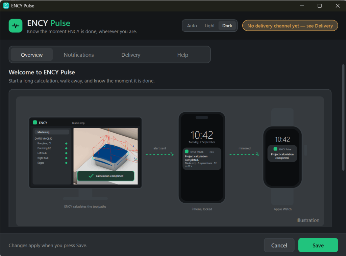The height and width of the screenshot is (256, 346).
Task: Click the 'mirrored' arrow label
Action: tap(245, 148)
